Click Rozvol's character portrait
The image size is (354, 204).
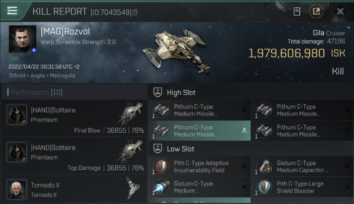pos(22,39)
